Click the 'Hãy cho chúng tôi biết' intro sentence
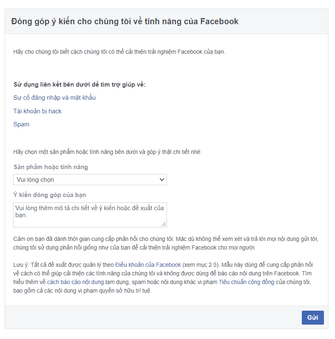335x339 pixels. [x=119, y=52]
